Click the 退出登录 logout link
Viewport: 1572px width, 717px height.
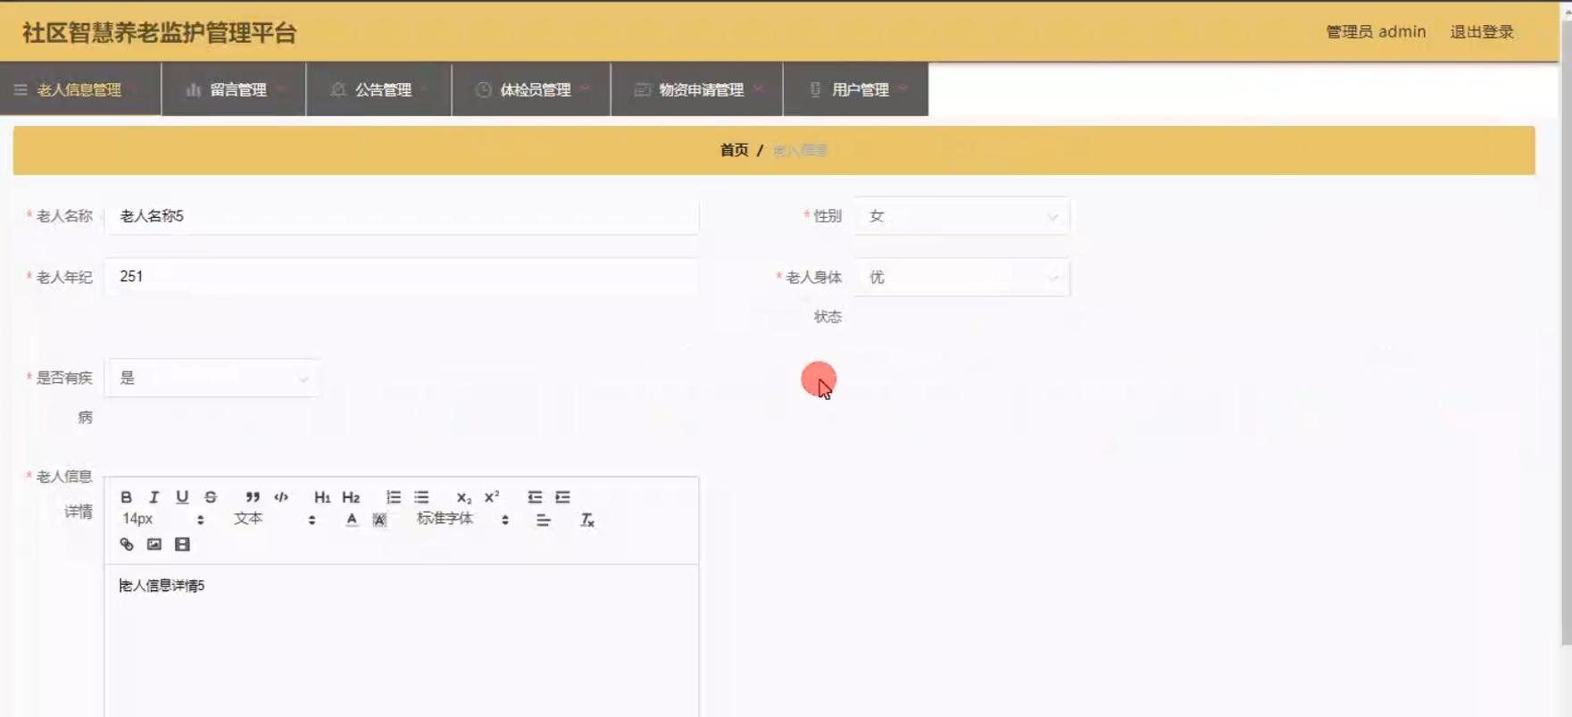pyautogui.click(x=1482, y=32)
